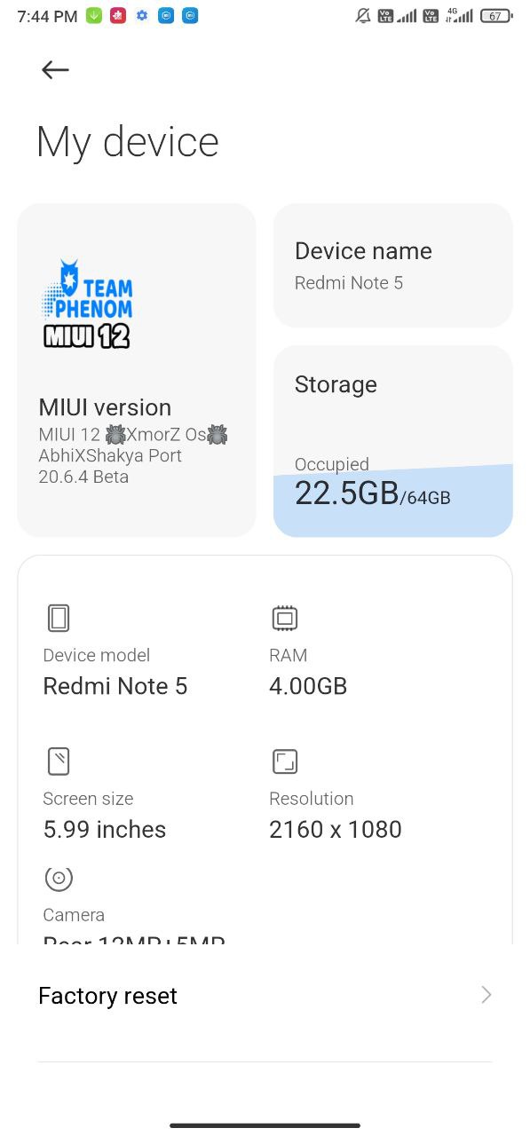Screen dimensions: 530x1136
Task: Tap the RAM 4.00GB value
Action: tap(308, 686)
